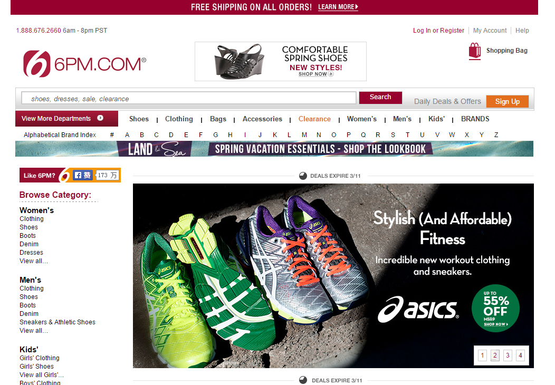
Task: Switch to carousel slide 1
Action: tap(482, 355)
